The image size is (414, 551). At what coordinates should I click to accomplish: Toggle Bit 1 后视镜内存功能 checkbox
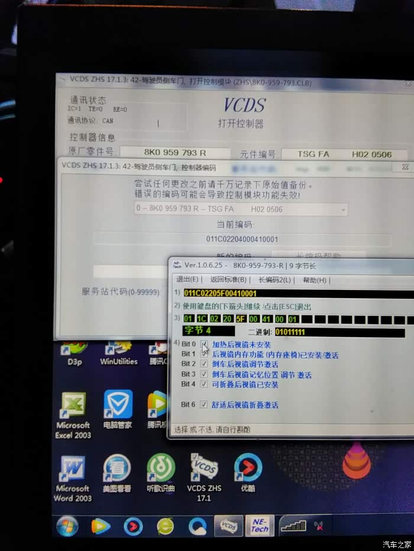204,354
